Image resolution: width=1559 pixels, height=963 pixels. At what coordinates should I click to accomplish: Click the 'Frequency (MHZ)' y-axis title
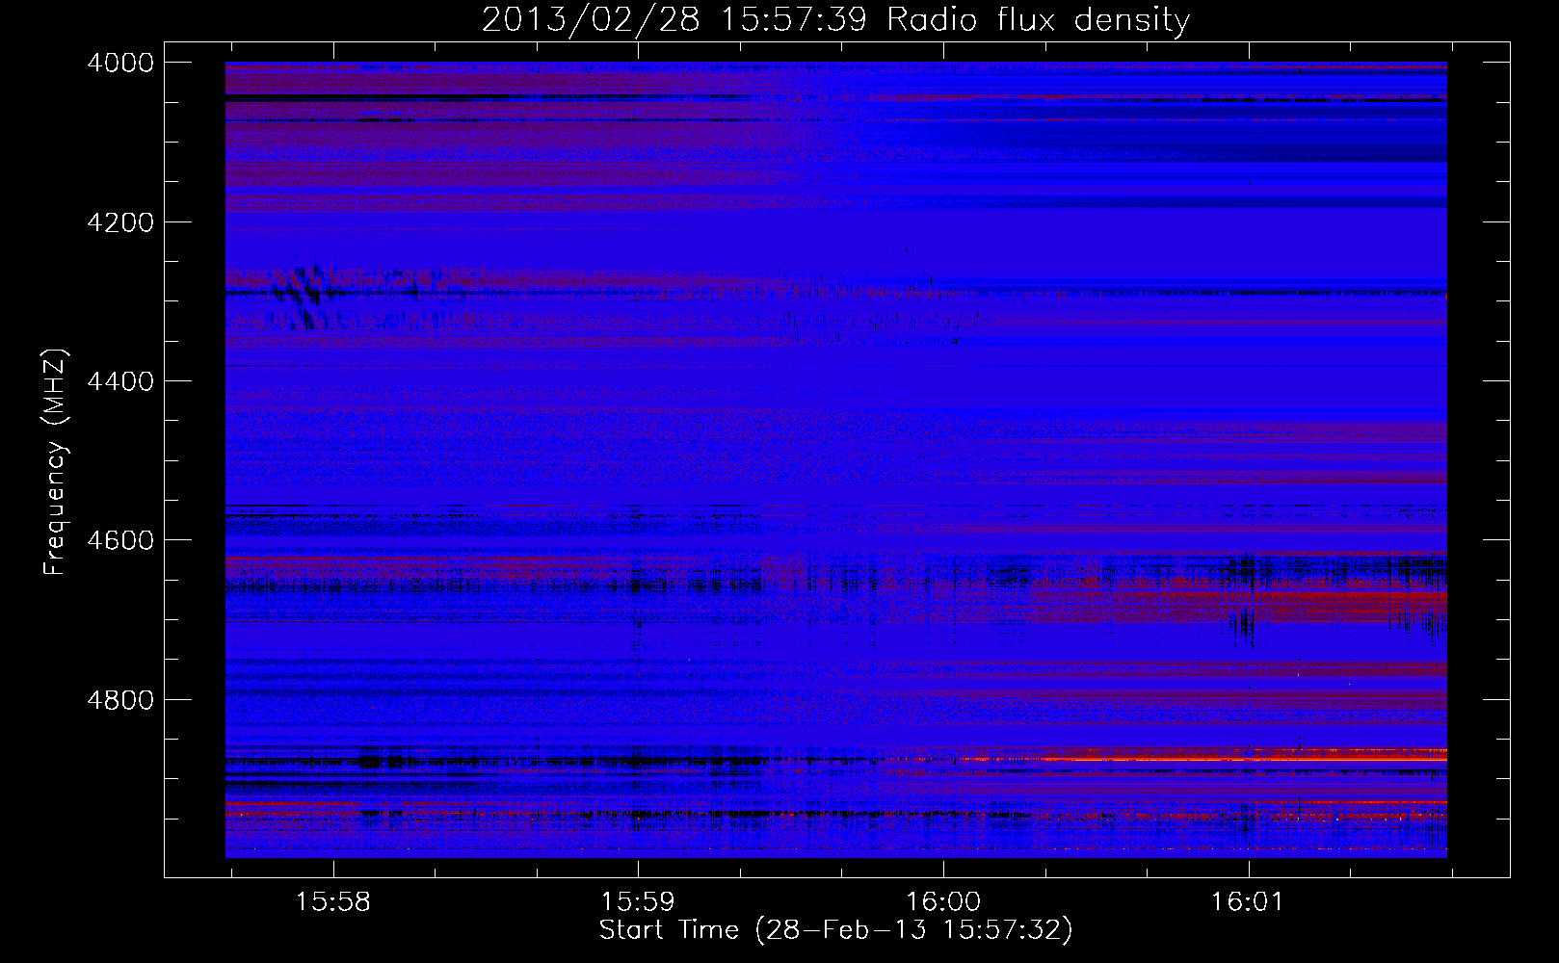click(x=56, y=462)
